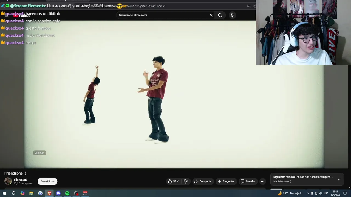The height and width of the screenshot is (197, 351).
Task: Open Spotify from the taskbar
Action: (x=67, y=193)
